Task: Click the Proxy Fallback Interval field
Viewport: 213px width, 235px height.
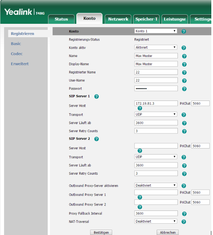Action: pyautogui.click(x=156, y=214)
